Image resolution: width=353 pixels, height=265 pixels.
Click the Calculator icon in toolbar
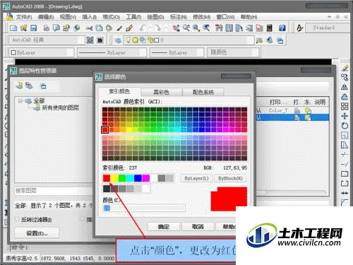(x=269, y=28)
